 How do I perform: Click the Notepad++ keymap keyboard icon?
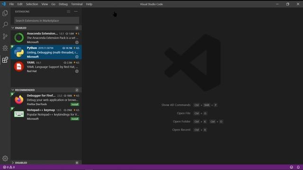click(19, 114)
